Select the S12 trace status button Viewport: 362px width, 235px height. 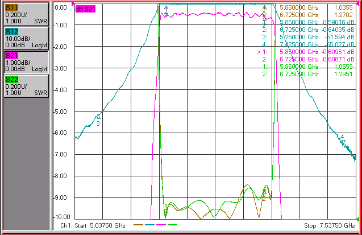click(26, 38)
